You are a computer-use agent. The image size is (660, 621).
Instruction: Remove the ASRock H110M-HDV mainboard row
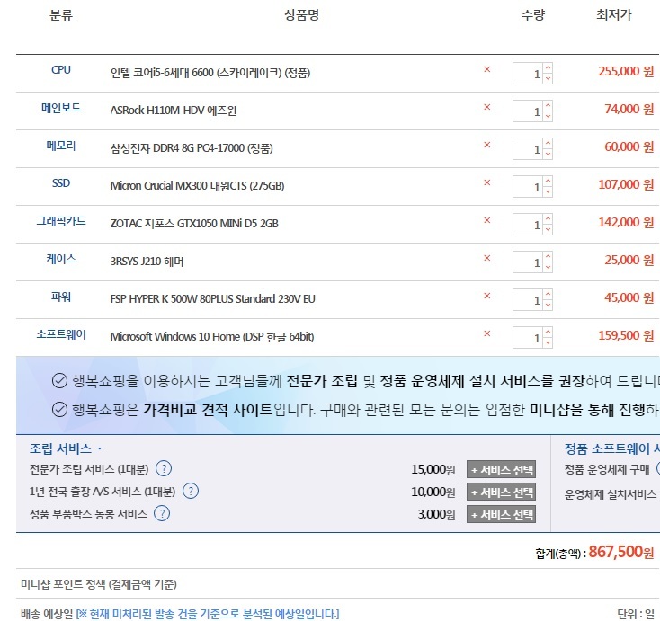pyautogui.click(x=487, y=107)
